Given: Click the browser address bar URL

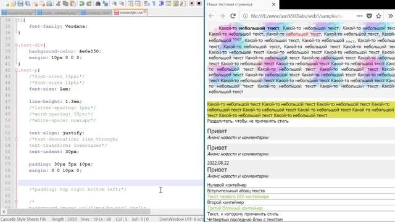Looking at the screenshot, I should click(x=297, y=16).
